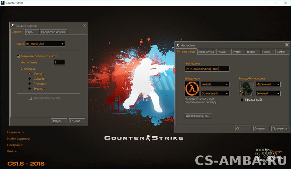Switch to the Видео tab
The width and height of the screenshot is (291, 169).
coord(253,52)
